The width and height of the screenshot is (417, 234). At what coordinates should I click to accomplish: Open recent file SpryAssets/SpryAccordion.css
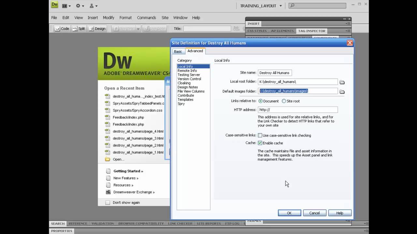tap(137, 110)
